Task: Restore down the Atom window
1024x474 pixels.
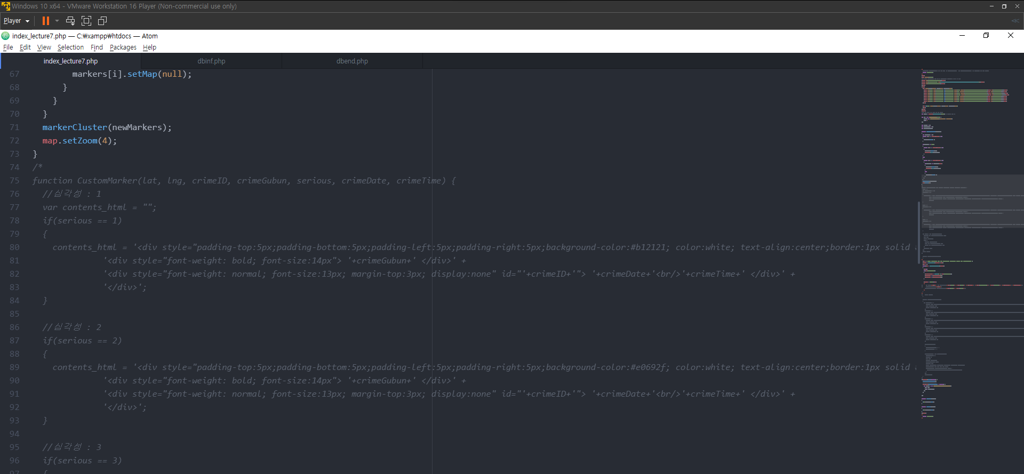Action: coord(986,35)
